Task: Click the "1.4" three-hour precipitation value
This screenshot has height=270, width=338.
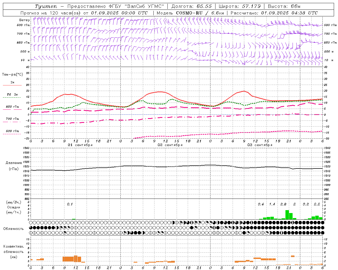Action: click(x=272, y=204)
